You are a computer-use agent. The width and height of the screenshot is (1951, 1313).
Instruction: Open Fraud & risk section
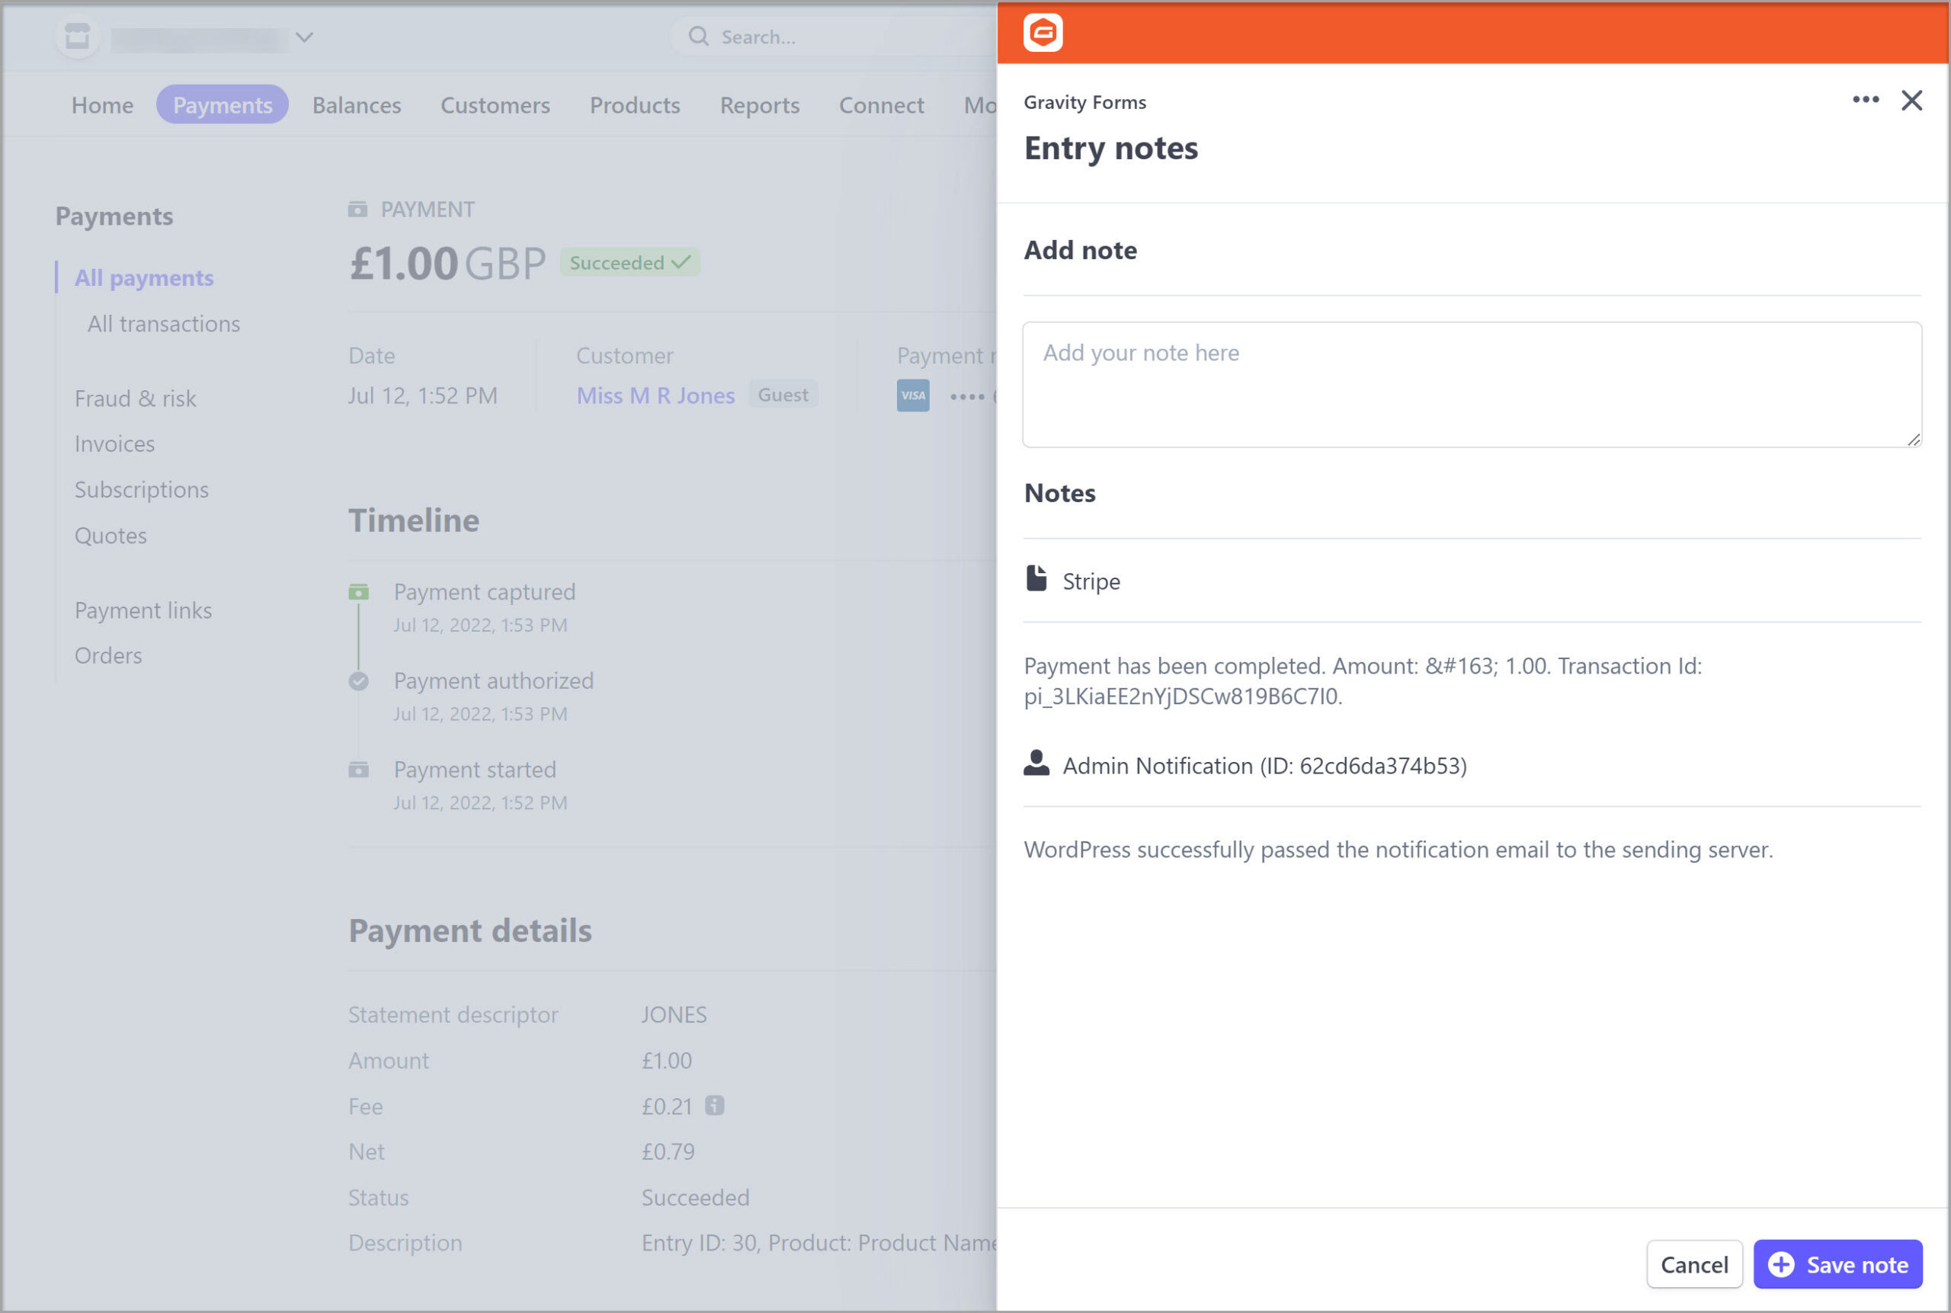(136, 399)
